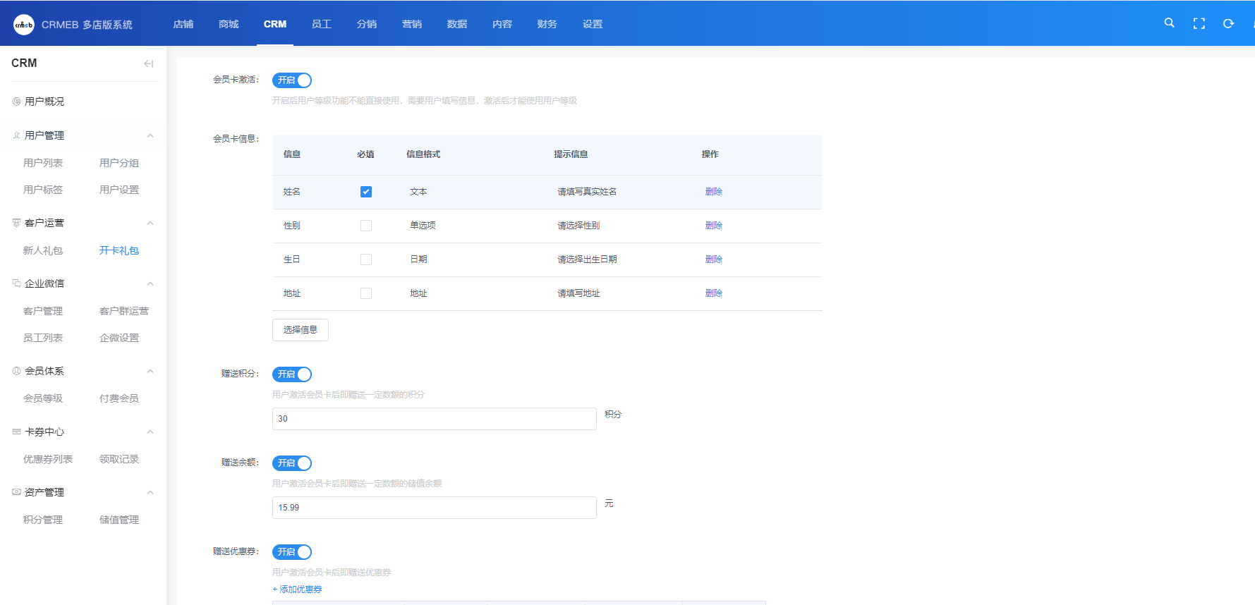Click the refresh icon in header
Screen dimensions: 1255x605
(1228, 23)
